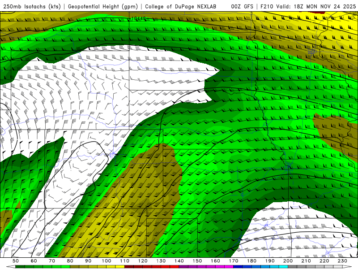Click the "220" color scale label
The height and width of the screenshot is (269, 358).
(x=325, y=261)
